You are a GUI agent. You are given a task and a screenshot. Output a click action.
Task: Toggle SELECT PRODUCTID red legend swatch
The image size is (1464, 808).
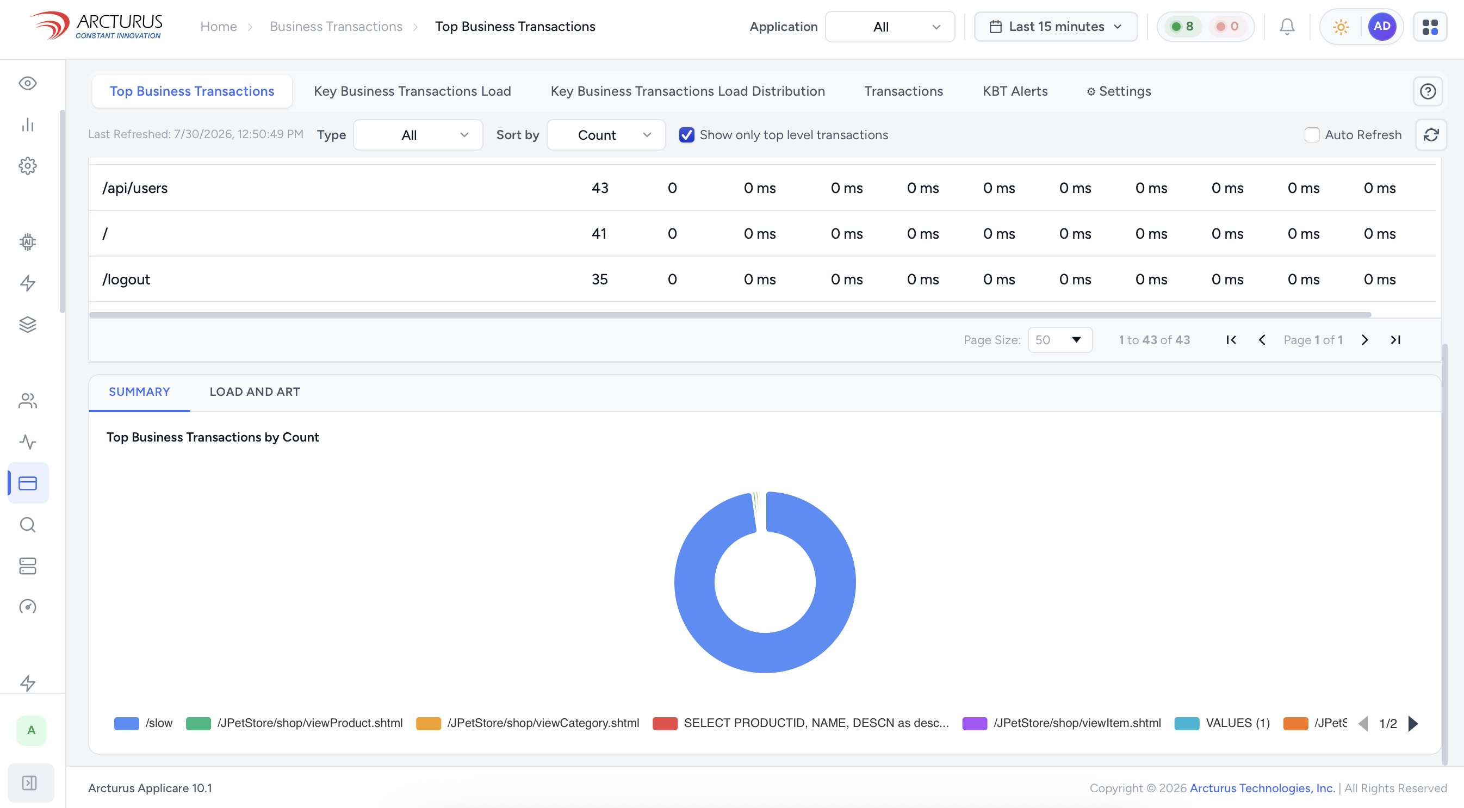click(x=665, y=723)
